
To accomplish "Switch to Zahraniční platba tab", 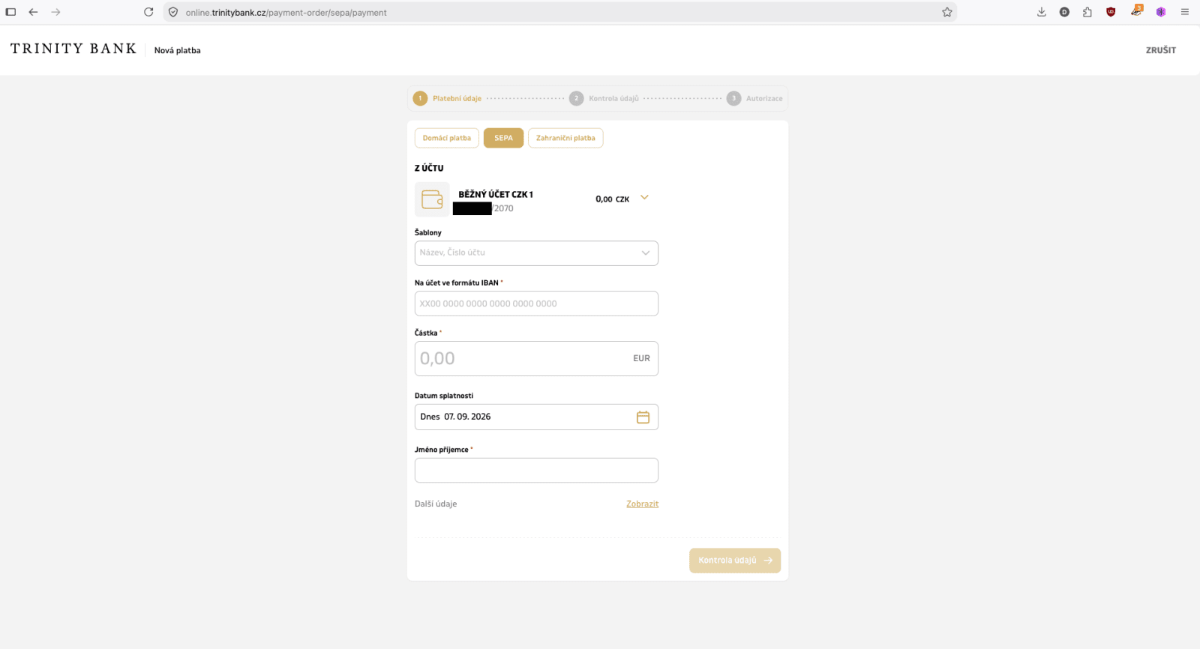I will coord(565,138).
